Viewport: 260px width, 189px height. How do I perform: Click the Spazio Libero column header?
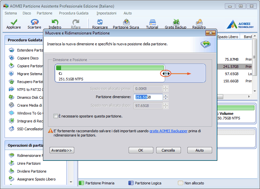[x=228, y=37]
